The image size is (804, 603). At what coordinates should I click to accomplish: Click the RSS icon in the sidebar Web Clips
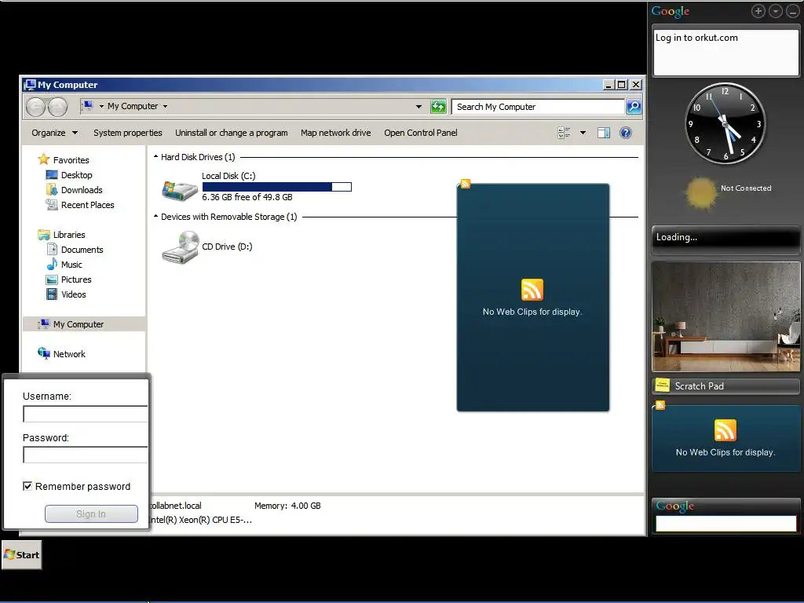(725, 430)
